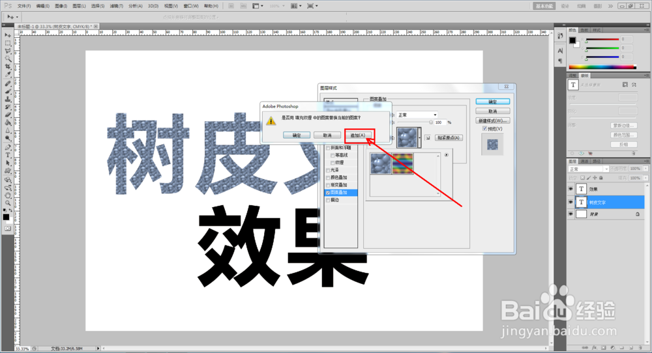Viewport: 652px width, 353px height.
Task: Select the Crop tool
Action: coord(7,67)
